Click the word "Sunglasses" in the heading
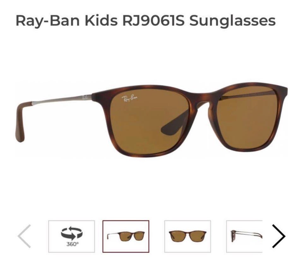Image resolution: width=303 pixels, height=266 pixels. 233,21
